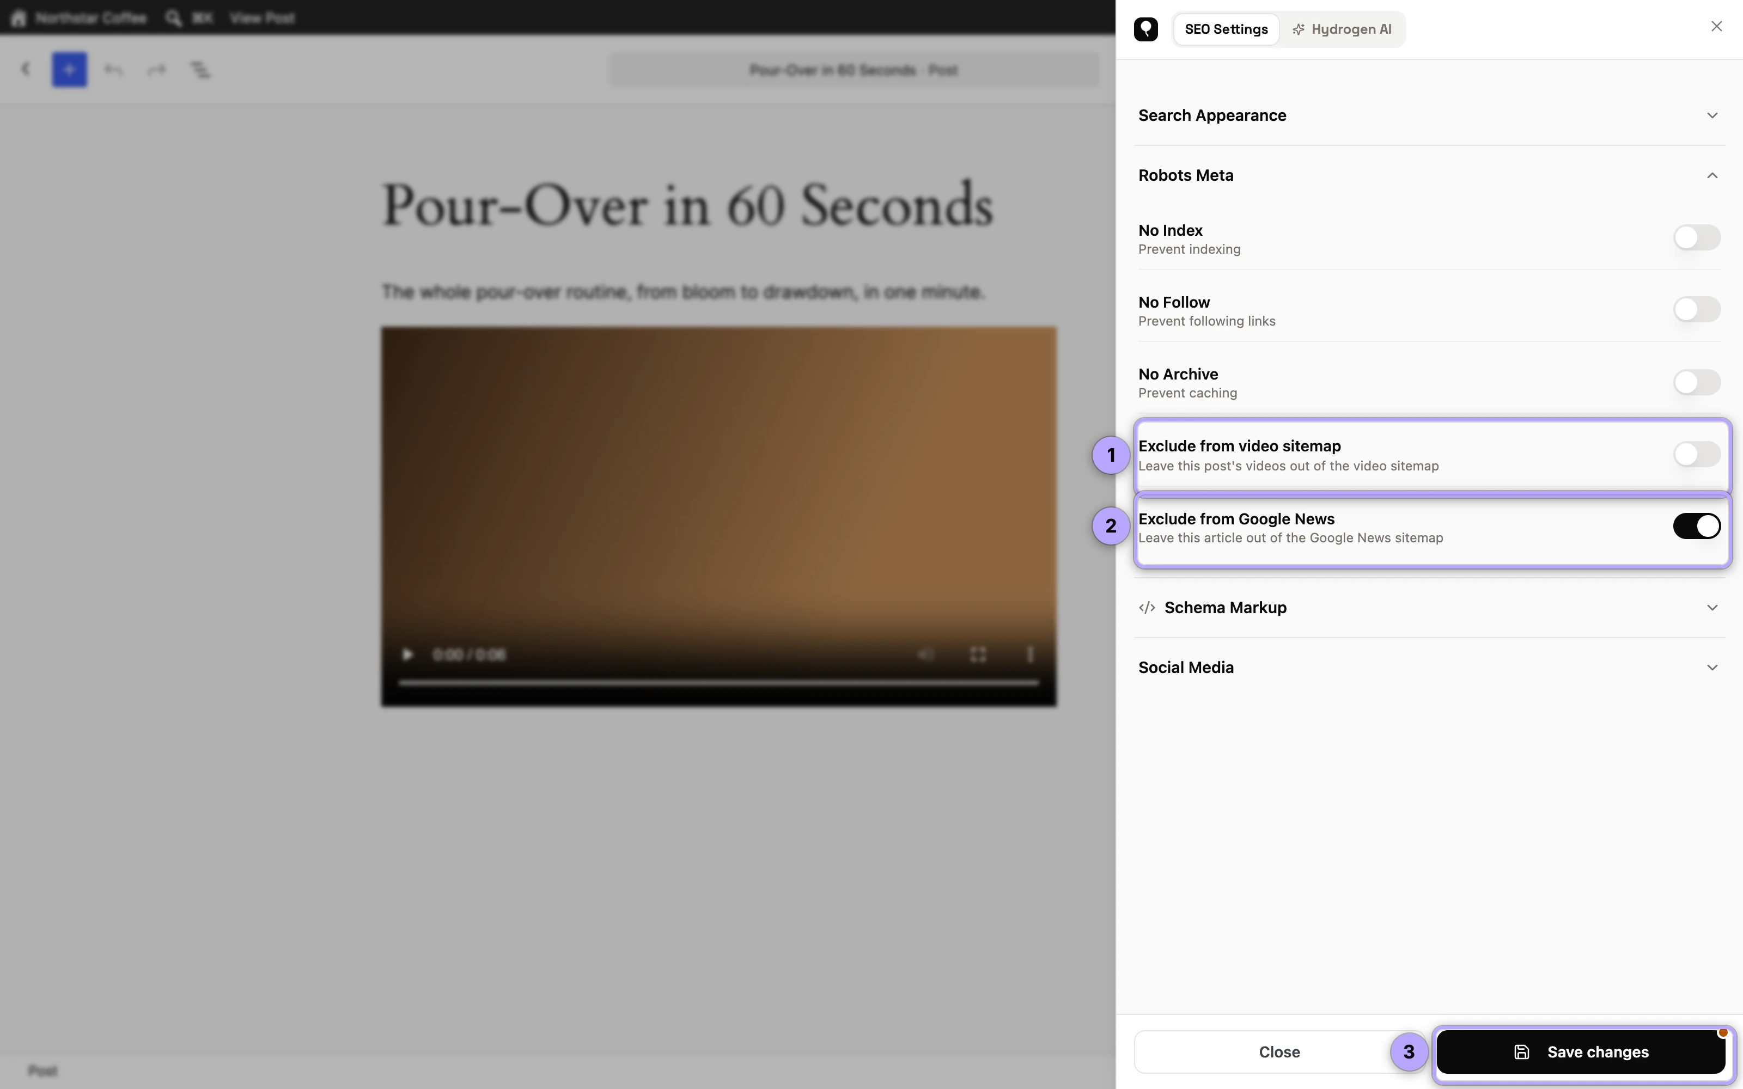The height and width of the screenshot is (1089, 1743).
Task: Enter fullscreen on the video
Action: click(x=977, y=654)
